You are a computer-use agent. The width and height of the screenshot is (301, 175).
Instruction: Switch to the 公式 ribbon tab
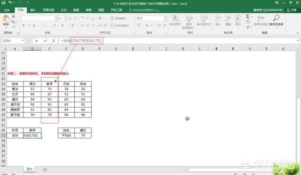pos(63,10)
